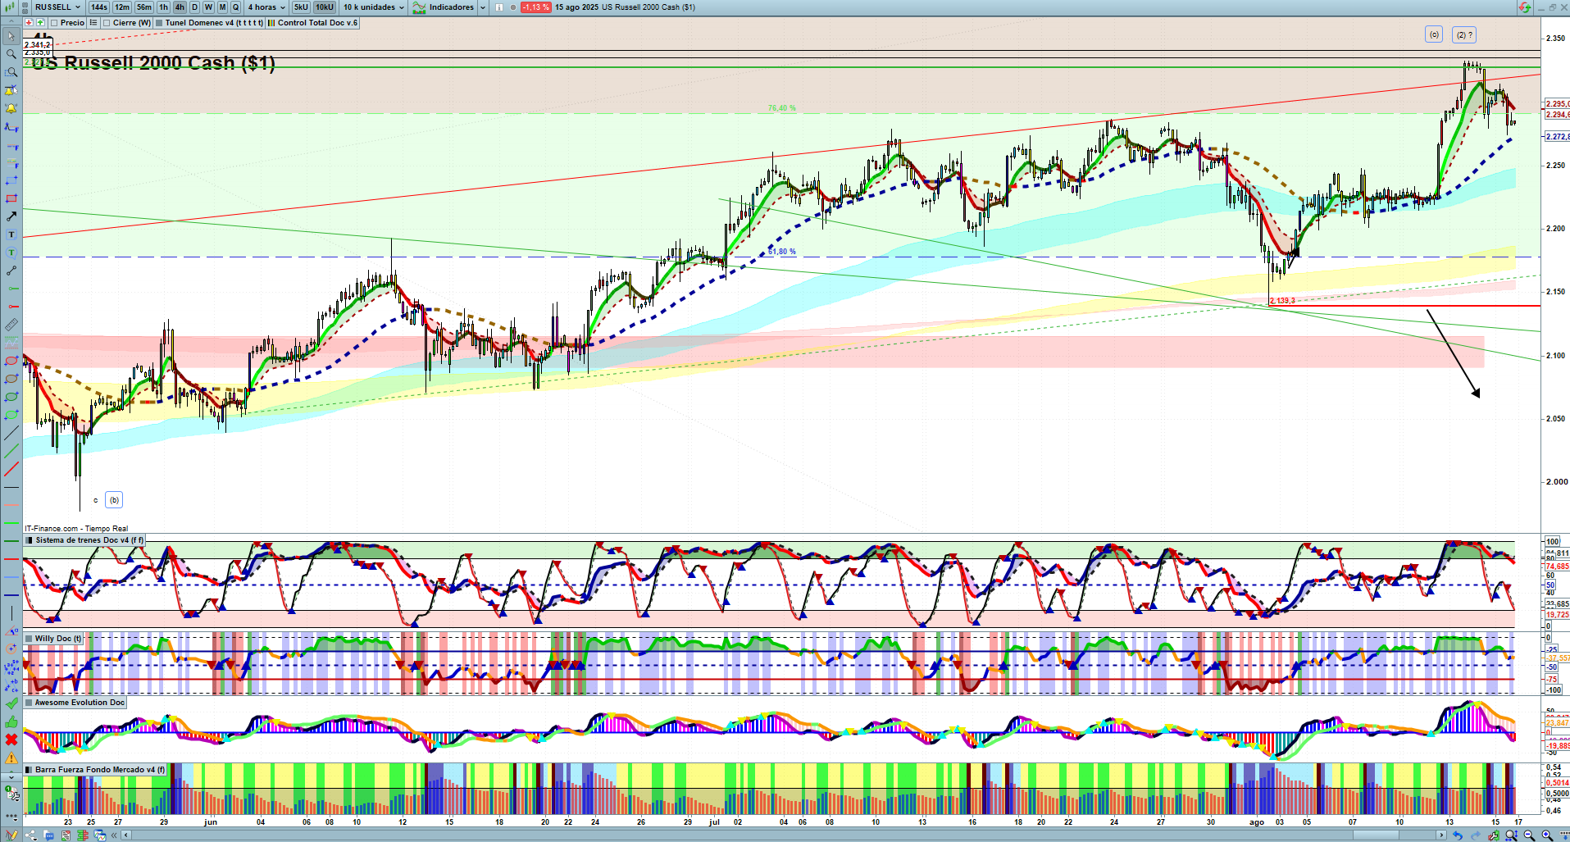The width and height of the screenshot is (1570, 842).
Task: Switch to the 12m timeframe
Action: click(121, 7)
